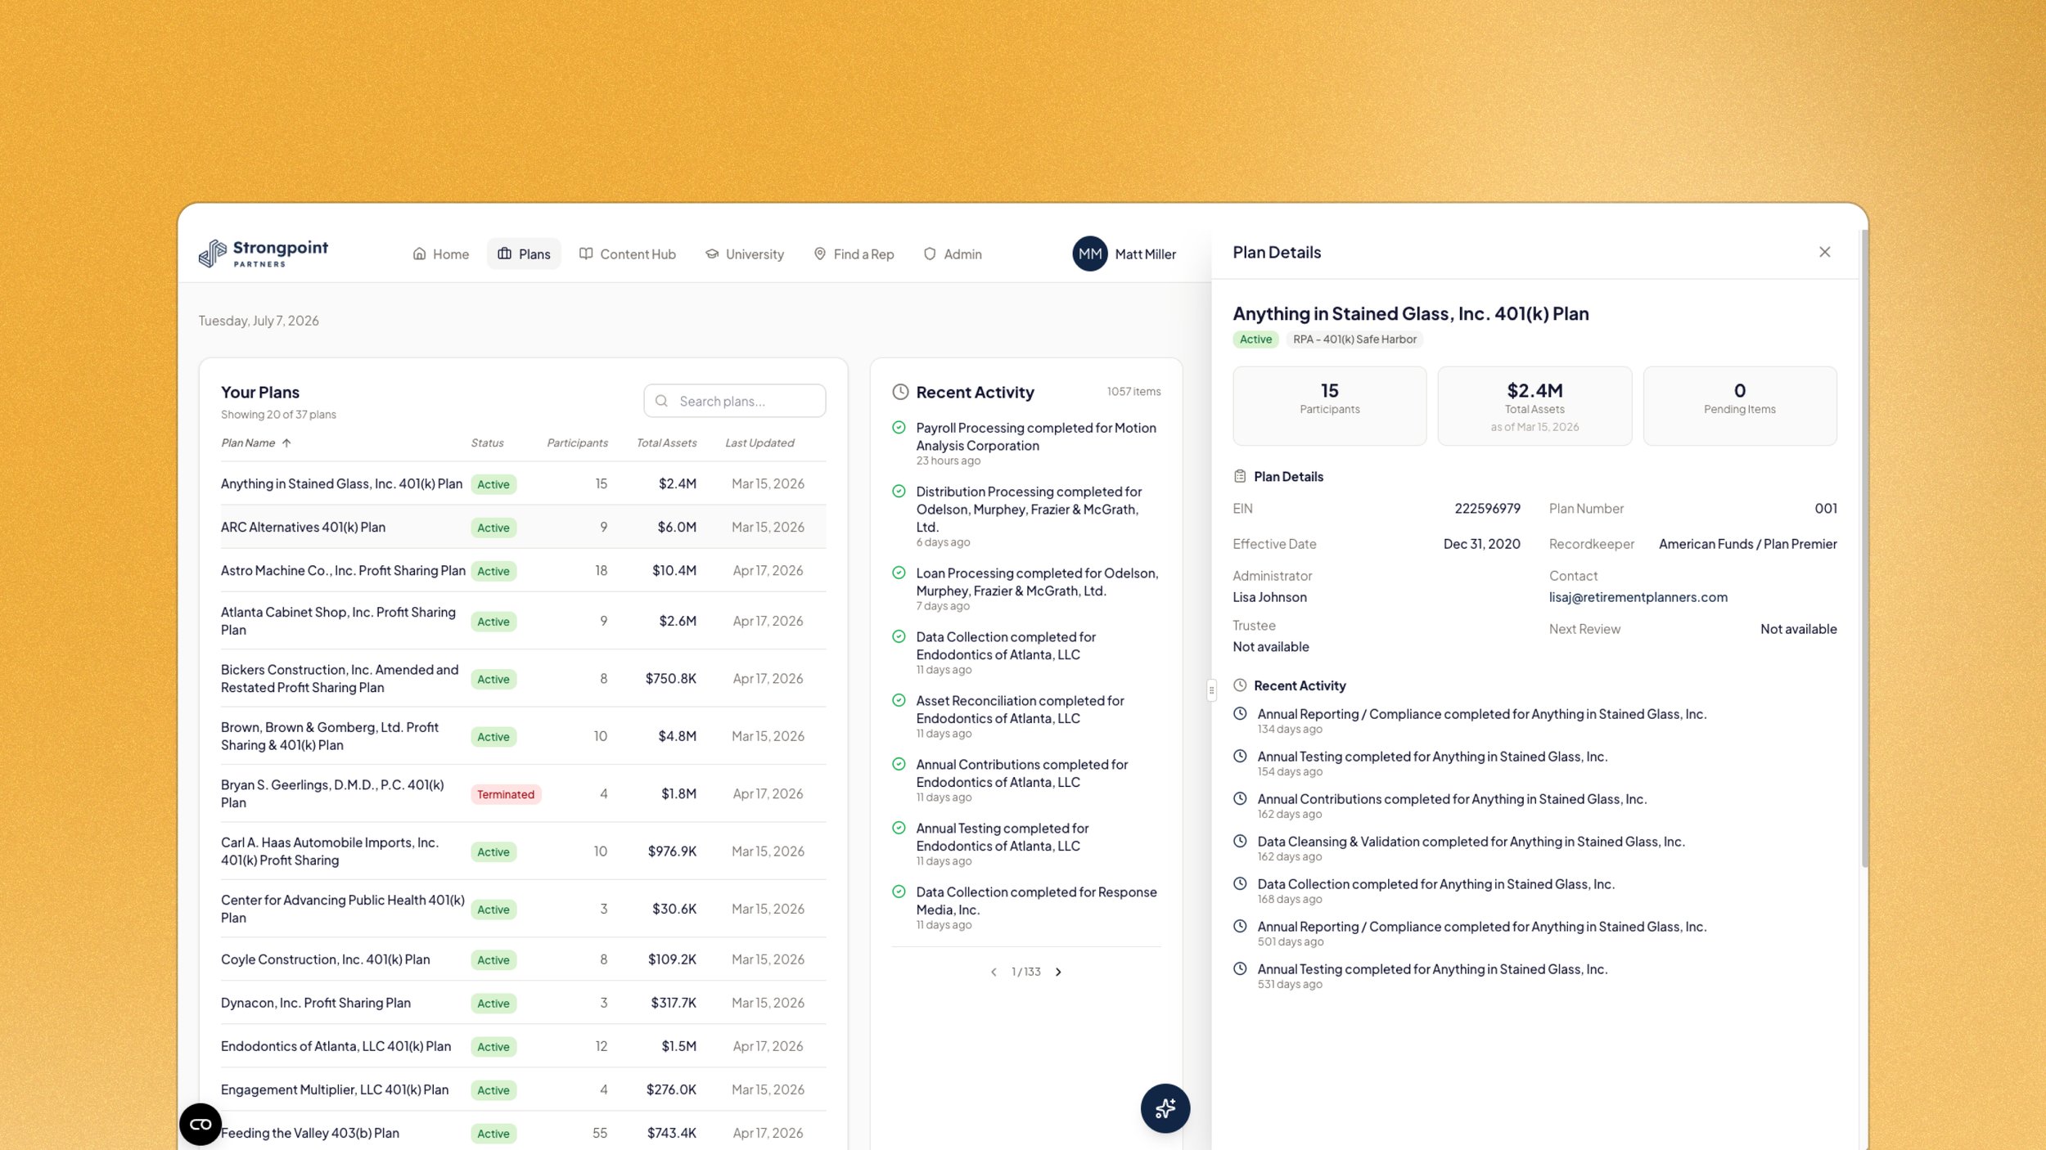Click the Search plans input field

[x=734, y=401]
